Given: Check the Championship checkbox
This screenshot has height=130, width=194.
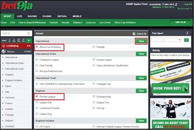Looking at the screenshot, I should pyautogui.click(x=94, y=96).
